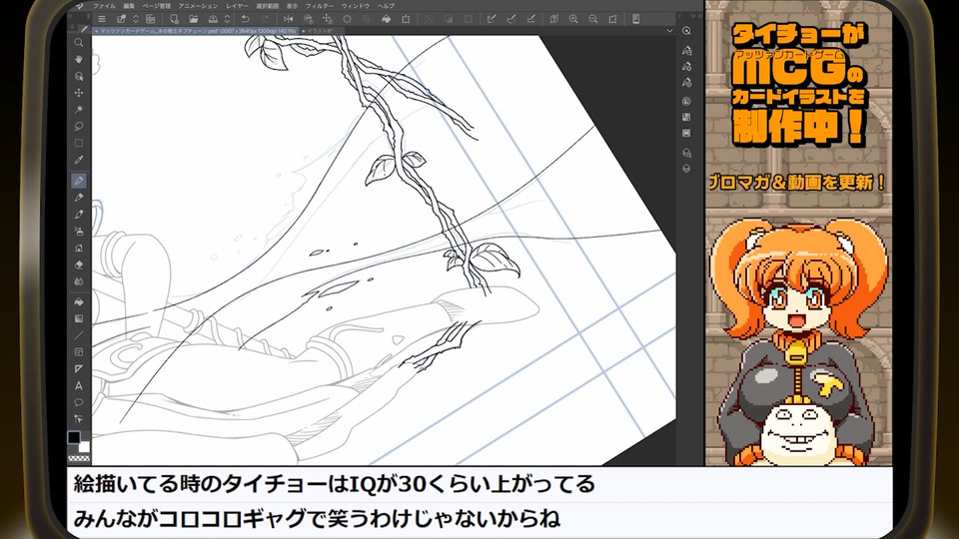Select the Eyedropper tool
The width and height of the screenshot is (959, 539).
[78, 160]
